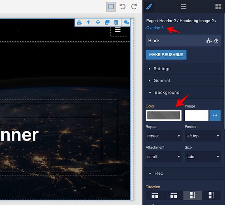Screen dimensions: 225x205
Task: Toggle the outline view square button
Action: 111,7
